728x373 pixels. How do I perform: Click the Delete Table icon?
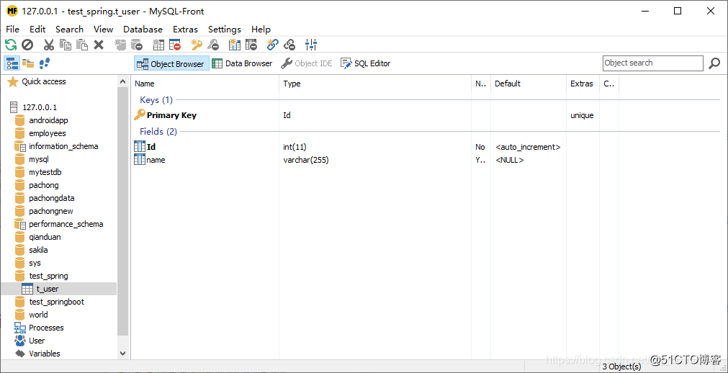(174, 45)
